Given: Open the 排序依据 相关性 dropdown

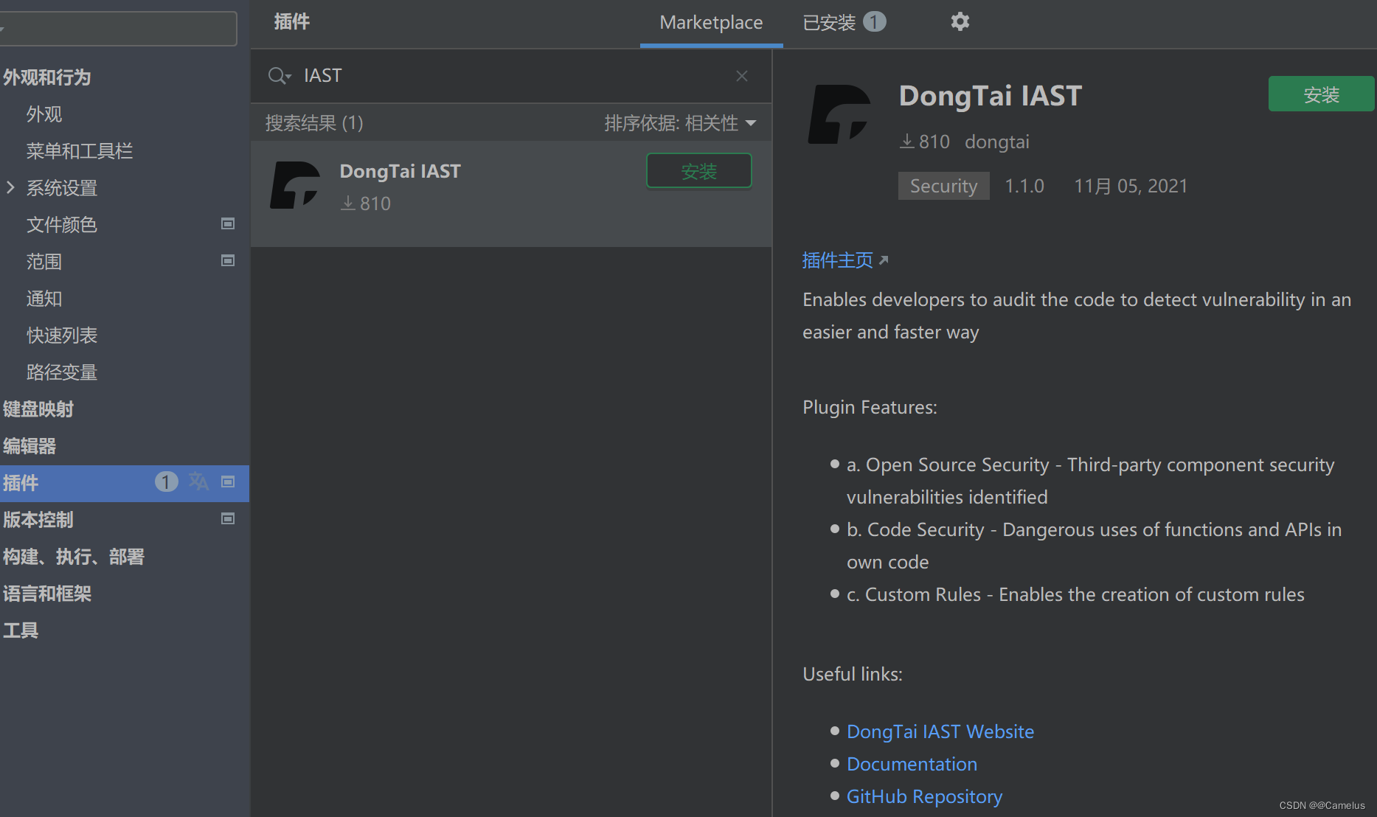Looking at the screenshot, I should (x=681, y=122).
